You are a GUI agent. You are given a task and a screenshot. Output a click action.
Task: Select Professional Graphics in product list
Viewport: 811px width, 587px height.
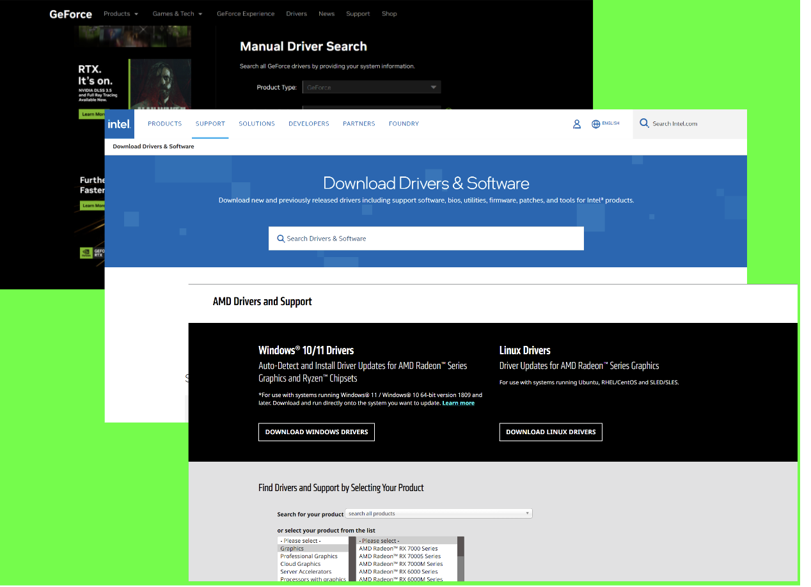(309, 556)
